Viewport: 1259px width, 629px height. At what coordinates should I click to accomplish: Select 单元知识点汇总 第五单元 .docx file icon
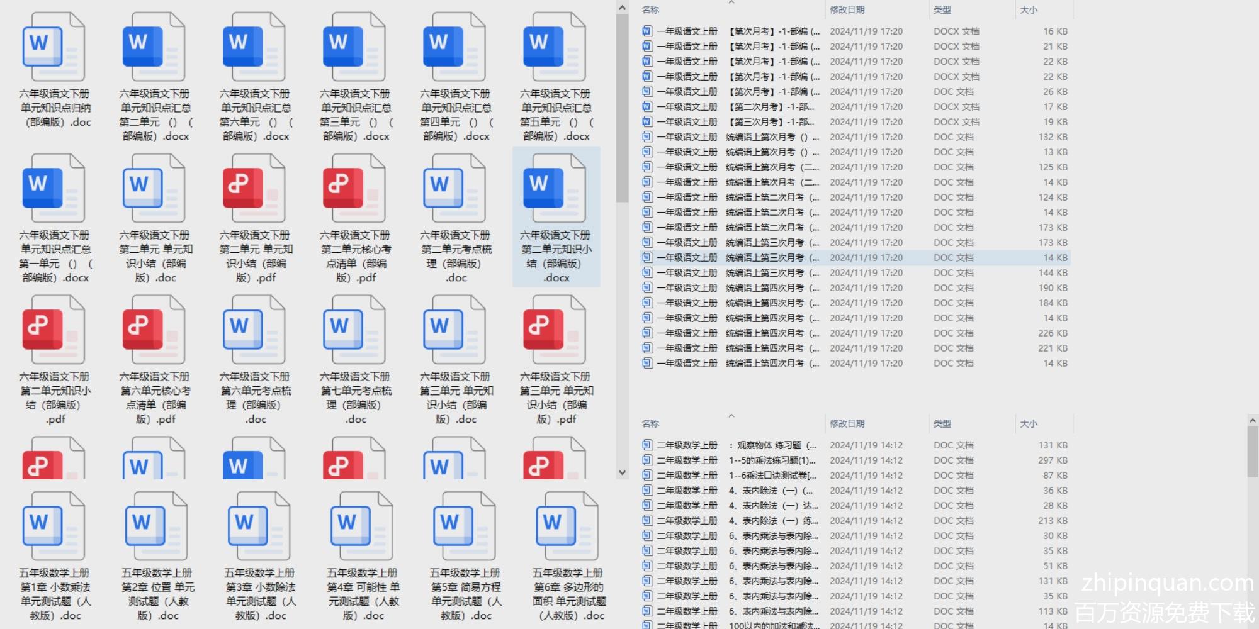pyautogui.click(x=555, y=47)
